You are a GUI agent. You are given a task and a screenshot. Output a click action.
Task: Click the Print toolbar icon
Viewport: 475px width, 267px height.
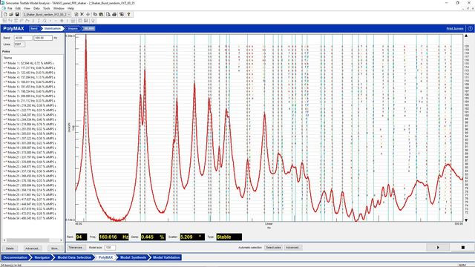114,14
